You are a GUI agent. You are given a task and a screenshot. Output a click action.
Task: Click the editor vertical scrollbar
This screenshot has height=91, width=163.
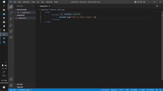tap(162, 45)
